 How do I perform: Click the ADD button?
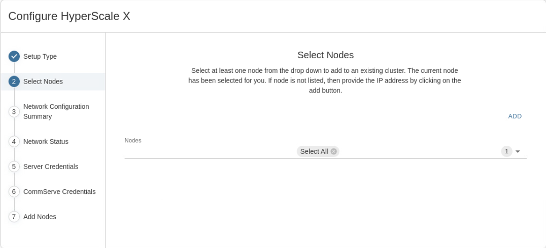[x=515, y=116]
